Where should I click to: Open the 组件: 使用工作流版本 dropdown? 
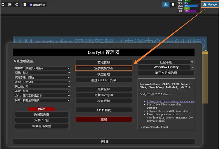click(x=42, y=96)
